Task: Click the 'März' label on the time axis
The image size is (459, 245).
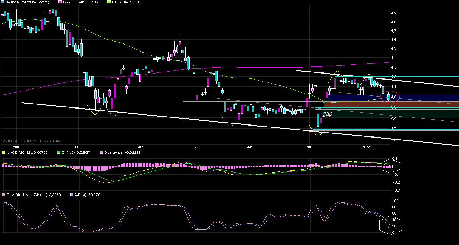Action: click(366, 146)
